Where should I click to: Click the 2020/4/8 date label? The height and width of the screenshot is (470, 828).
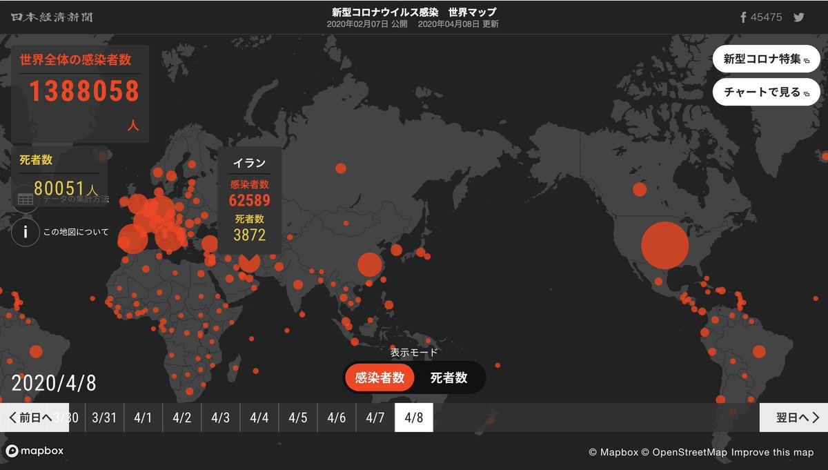tap(54, 383)
